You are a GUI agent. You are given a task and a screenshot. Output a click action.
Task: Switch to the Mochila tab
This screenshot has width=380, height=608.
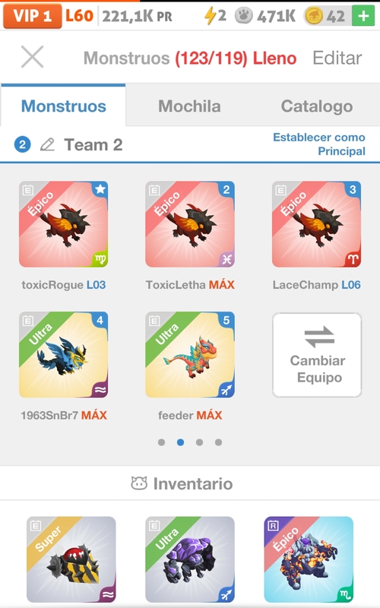pyautogui.click(x=189, y=106)
